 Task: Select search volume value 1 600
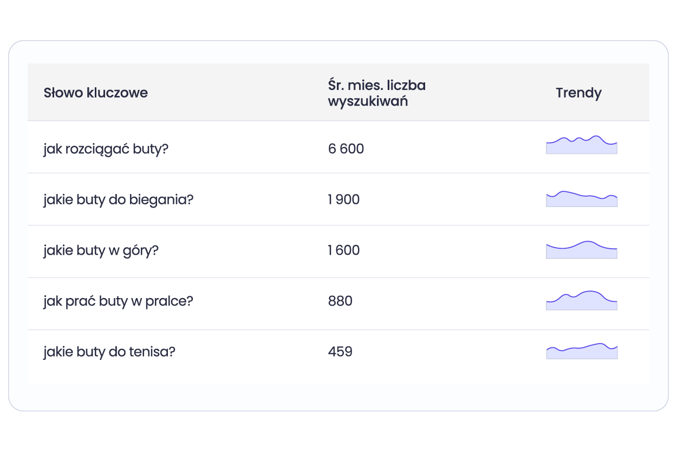click(x=343, y=250)
